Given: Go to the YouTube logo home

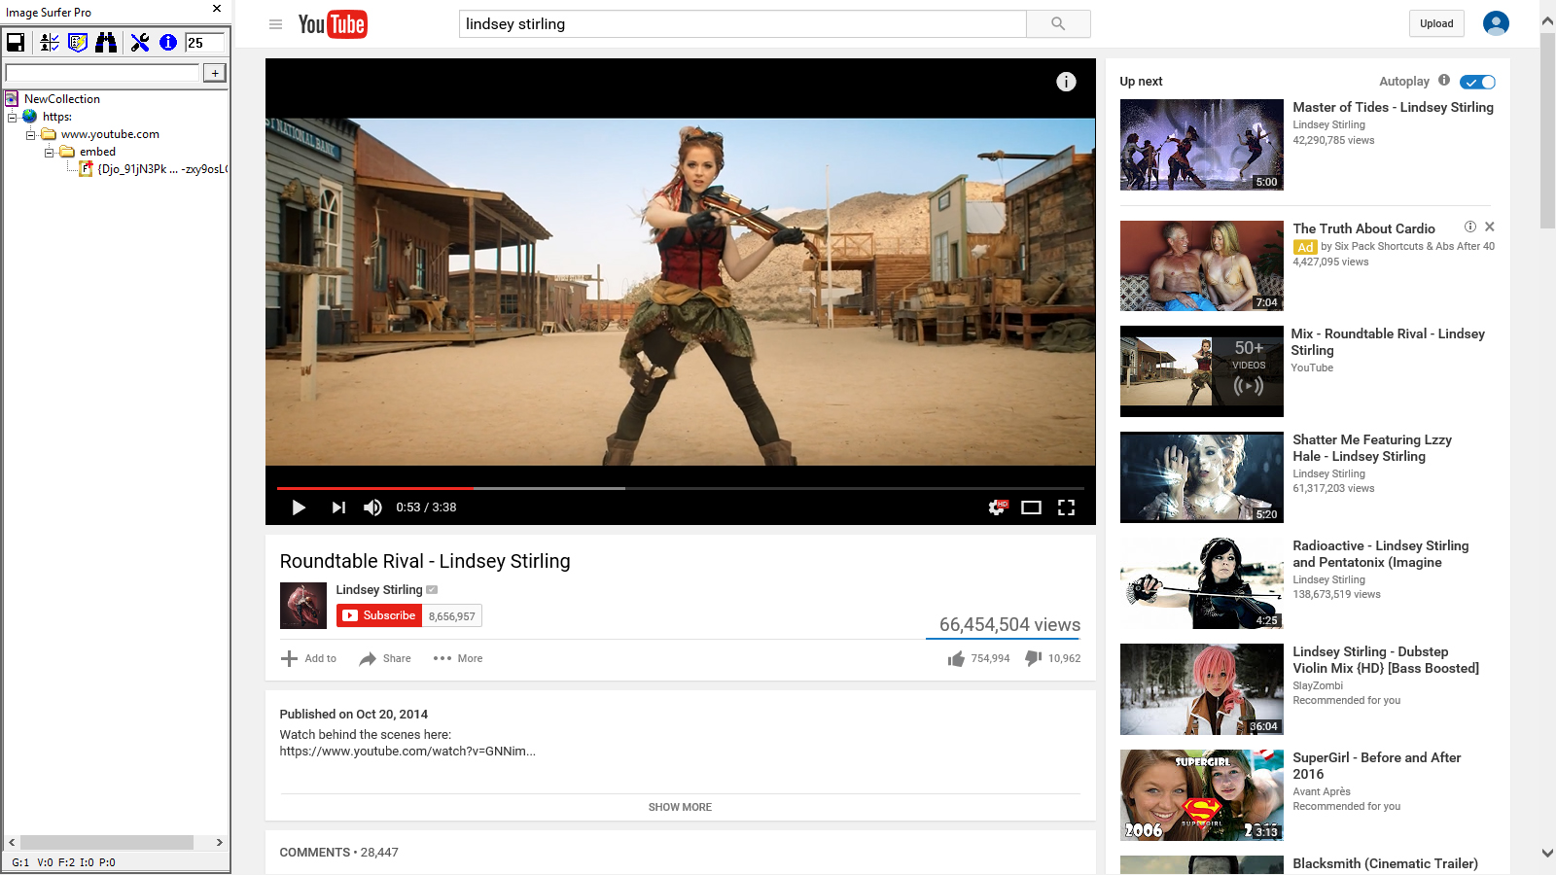Looking at the screenshot, I should (x=333, y=24).
